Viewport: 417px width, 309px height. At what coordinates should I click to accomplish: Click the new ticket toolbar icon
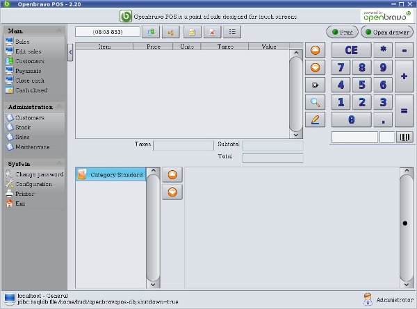click(192, 32)
